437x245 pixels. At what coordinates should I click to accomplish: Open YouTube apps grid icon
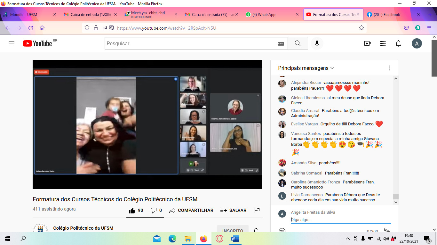(x=383, y=43)
